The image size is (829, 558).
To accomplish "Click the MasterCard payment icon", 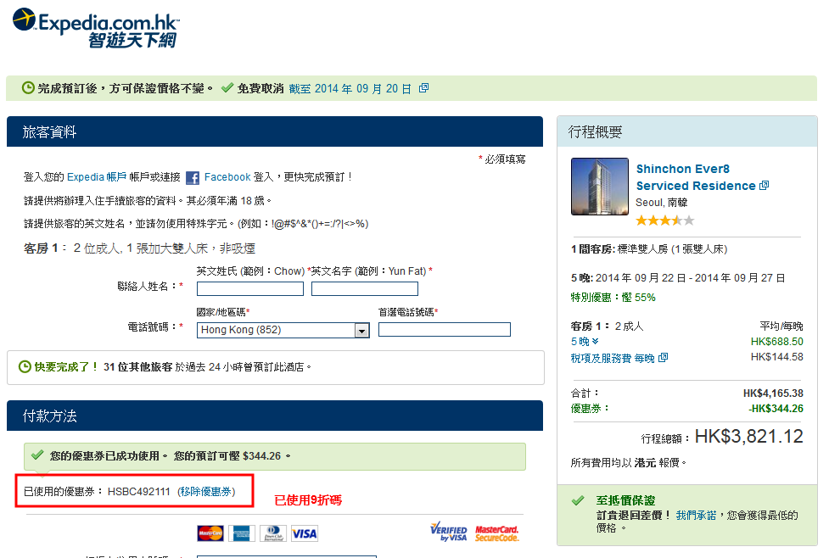I will pos(210,533).
